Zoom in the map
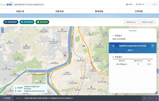The image size is (159, 101). 2,29
